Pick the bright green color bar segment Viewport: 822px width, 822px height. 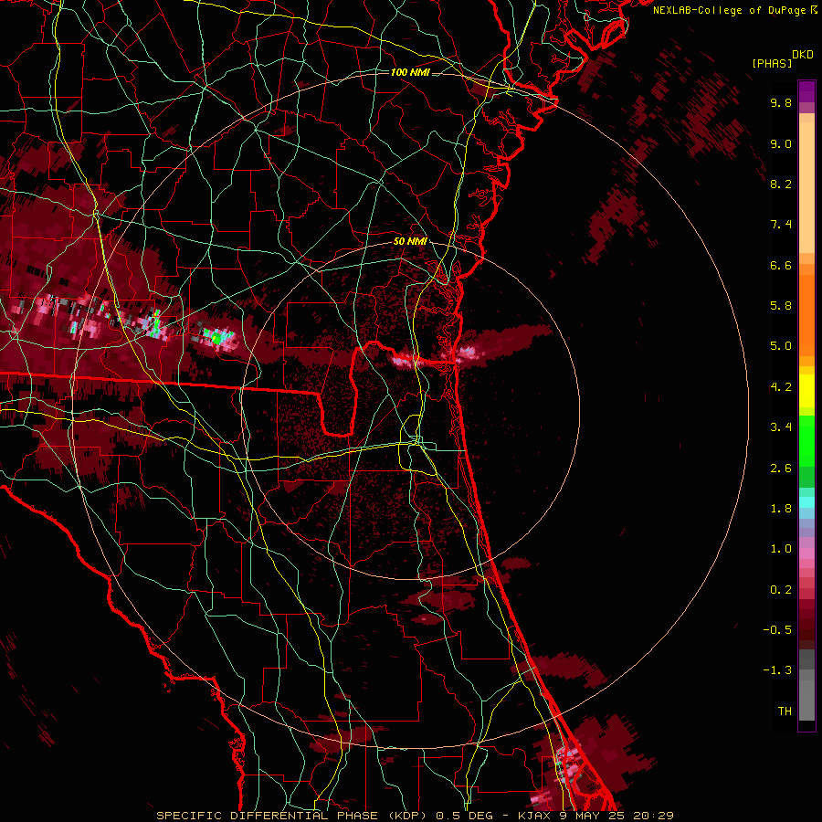tap(806, 440)
